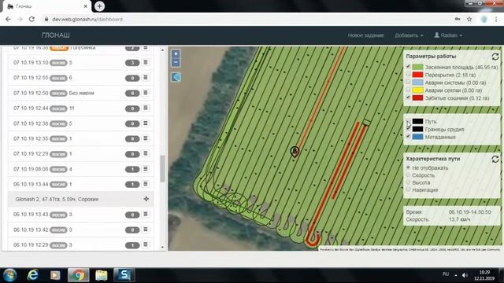Screen dimensions: 504x283
Task: Open row menu for 07.10.19 12:29
Action: coord(146,154)
